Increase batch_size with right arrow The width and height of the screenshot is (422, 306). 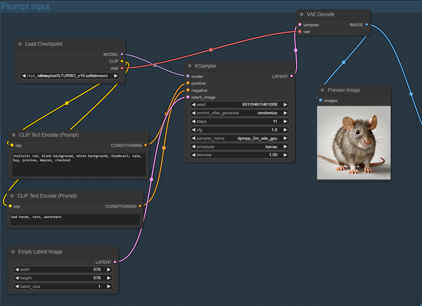pyautogui.click(x=109, y=287)
